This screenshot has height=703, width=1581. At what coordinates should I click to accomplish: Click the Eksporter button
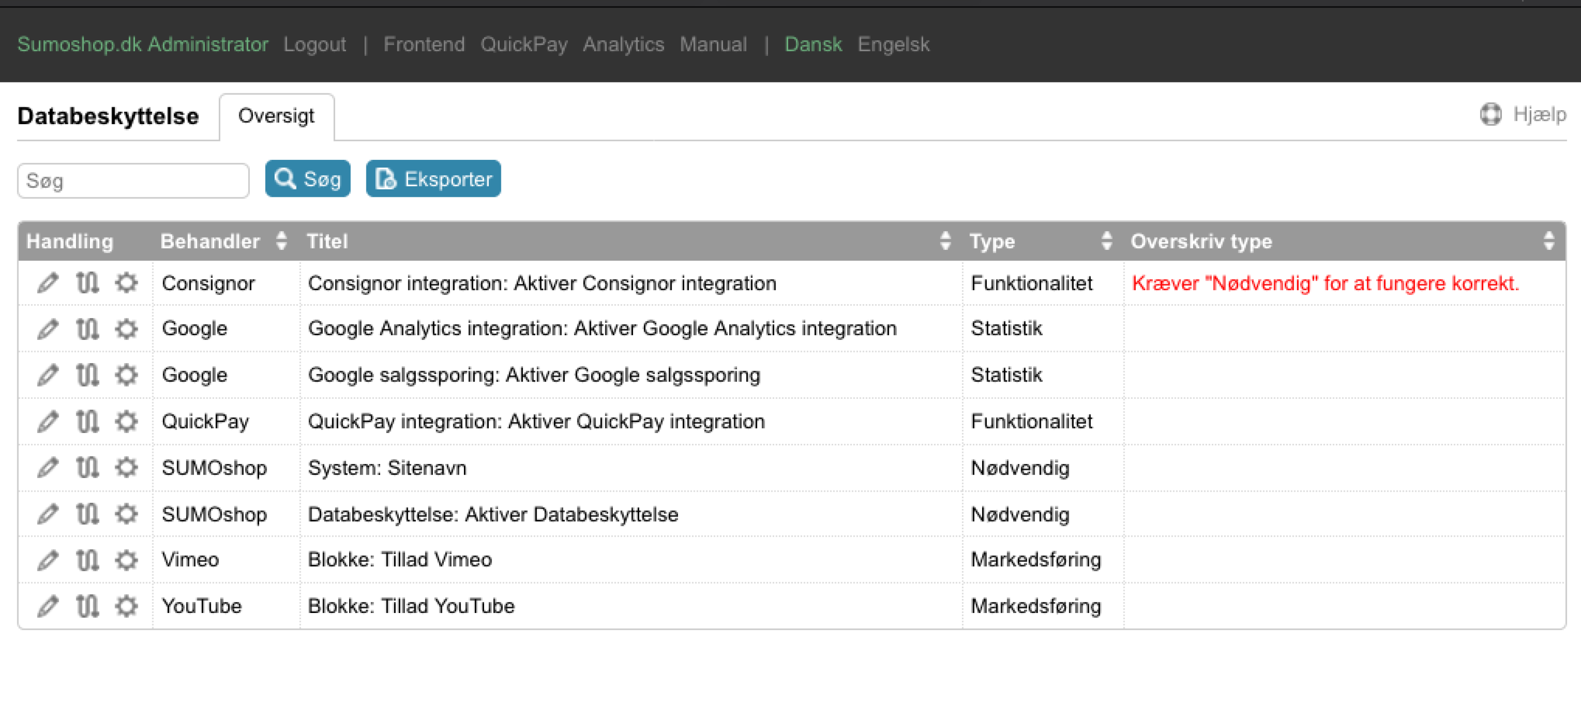coord(433,179)
